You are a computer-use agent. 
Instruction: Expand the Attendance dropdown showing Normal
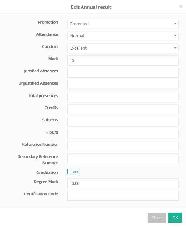pyautogui.click(x=123, y=36)
